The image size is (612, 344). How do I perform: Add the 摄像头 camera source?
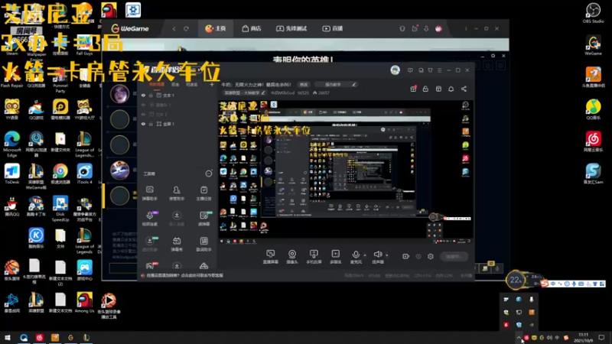pyautogui.click(x=292, y=257)
